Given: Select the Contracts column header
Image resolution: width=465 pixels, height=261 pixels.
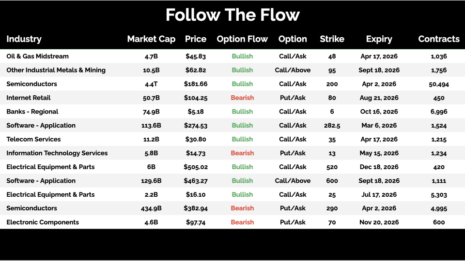Looking at the screenshot, I should 438,39.
